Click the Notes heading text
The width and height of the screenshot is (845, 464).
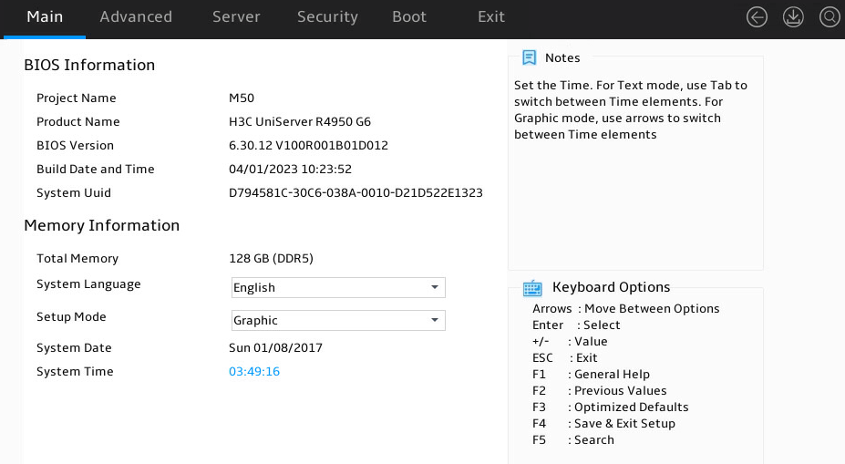562,57
